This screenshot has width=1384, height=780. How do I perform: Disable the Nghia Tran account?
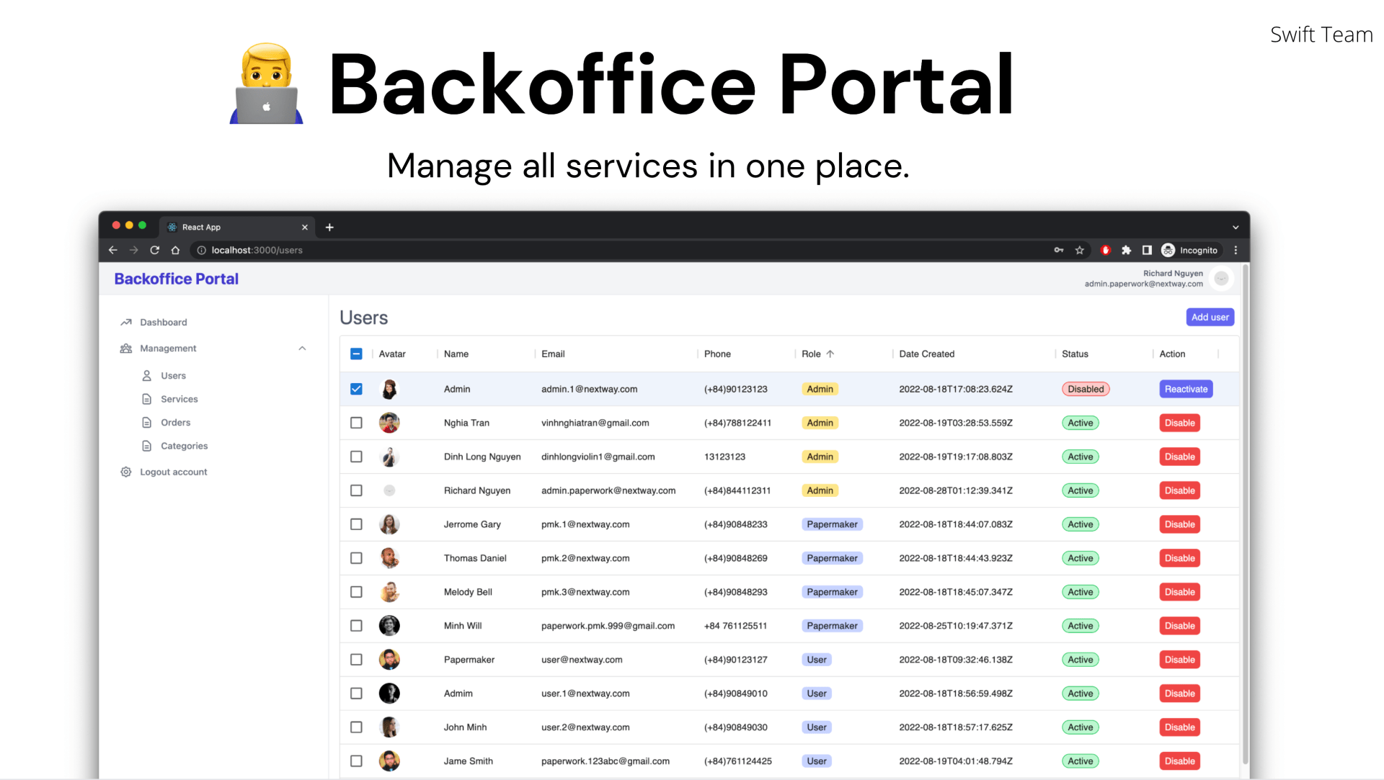pyautogui.click(x=1180, y=423)
